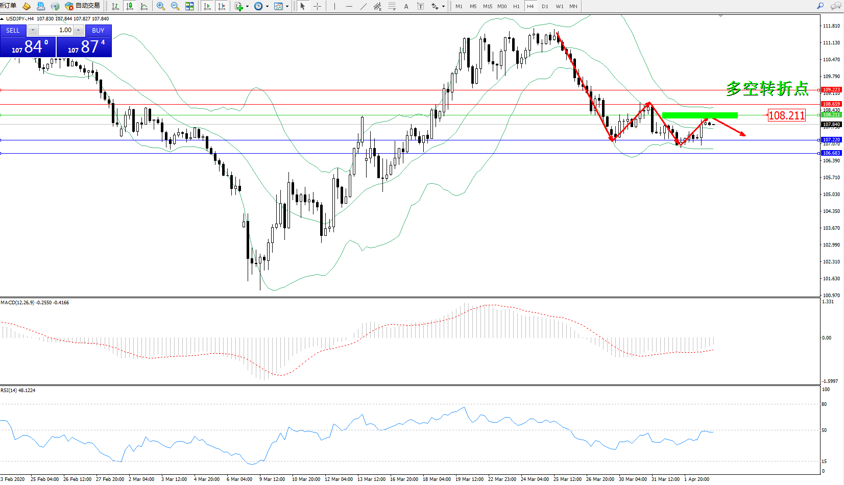Toggle chart auto scroll
Screen dimensions: 844x485
point(207,6)
